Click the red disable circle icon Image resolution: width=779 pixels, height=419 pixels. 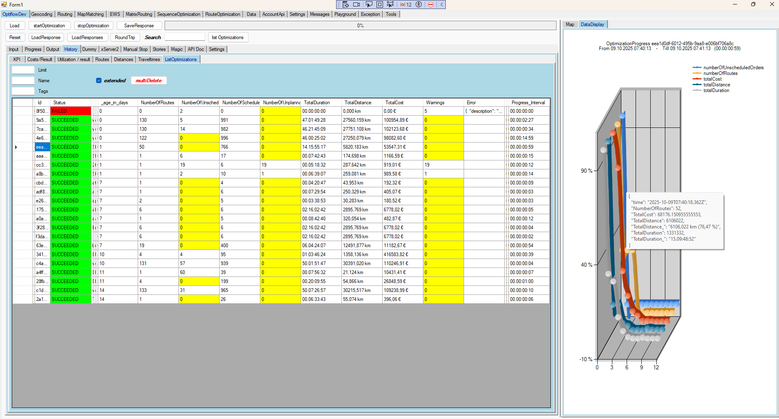coord(430,4)
